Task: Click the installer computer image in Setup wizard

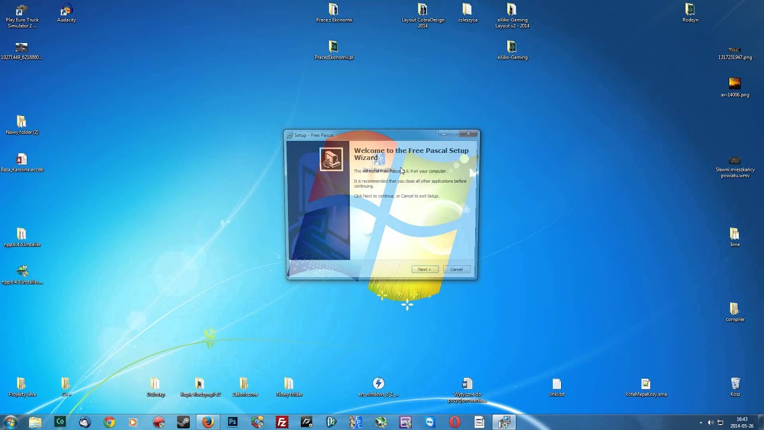Action: [331, 159]
